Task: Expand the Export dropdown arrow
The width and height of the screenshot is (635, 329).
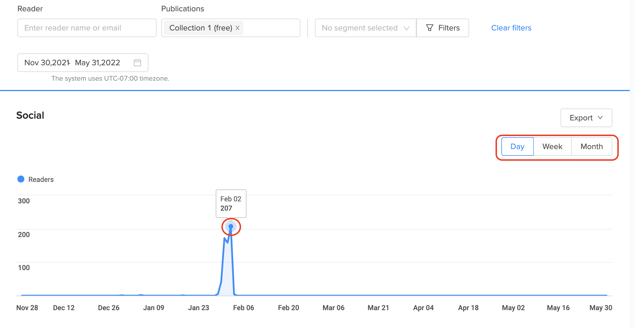Action: (x=600, y=118)
